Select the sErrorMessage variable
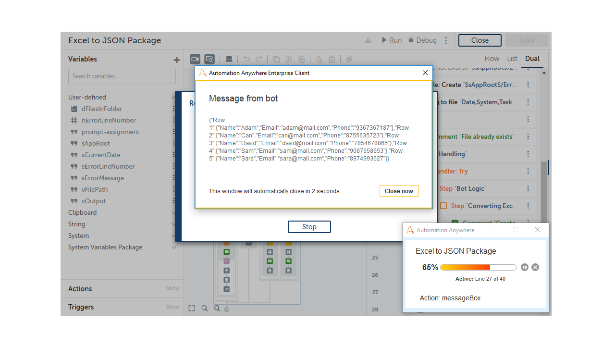 click(x=103, y=178)
